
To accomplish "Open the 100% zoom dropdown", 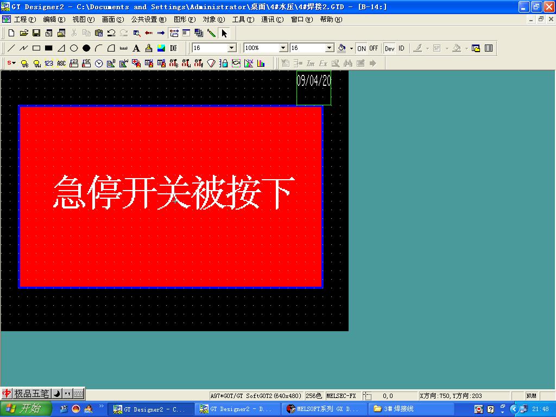I will [283, 48].
